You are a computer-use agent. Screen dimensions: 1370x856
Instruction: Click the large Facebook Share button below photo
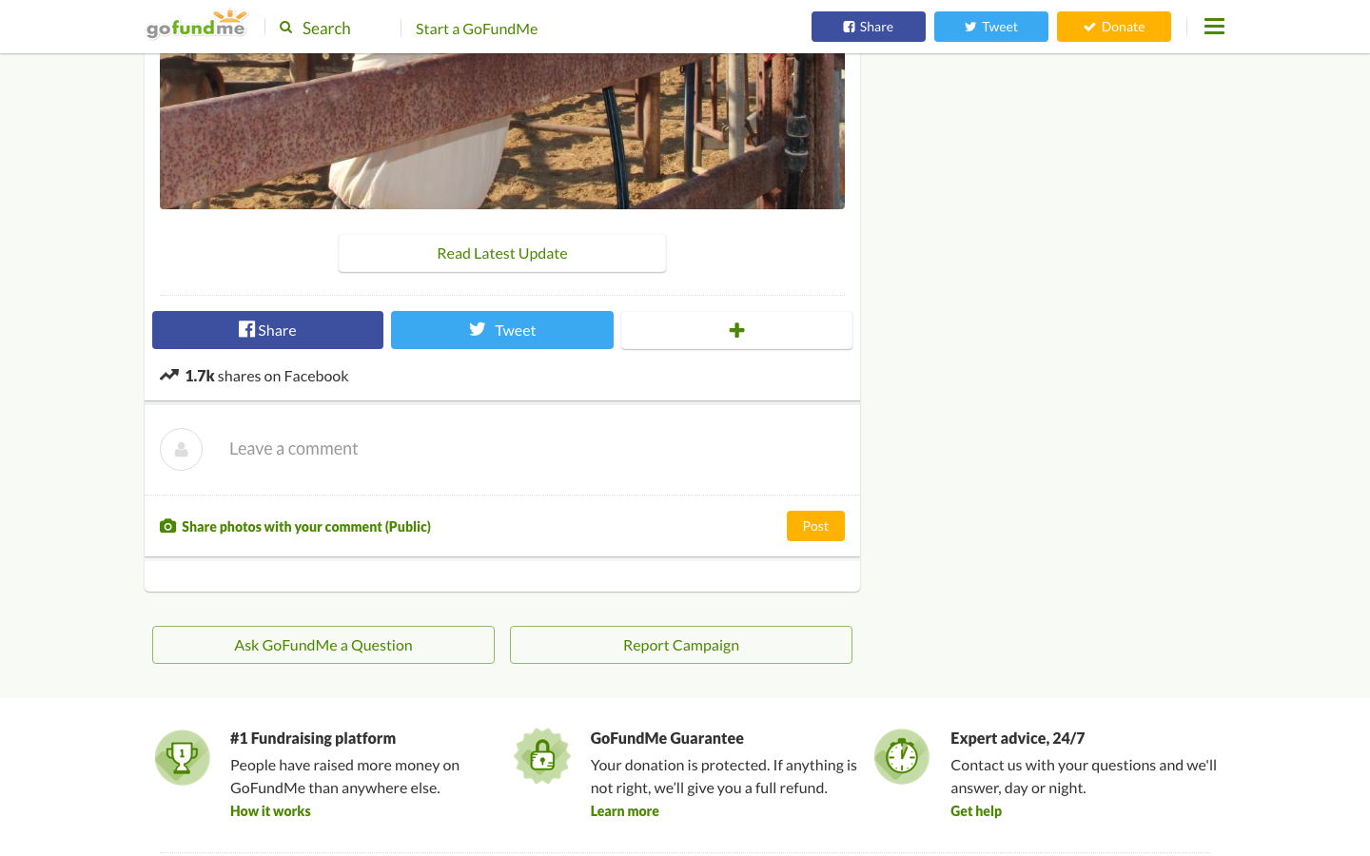pyautogui.click(x=267, y=330)
